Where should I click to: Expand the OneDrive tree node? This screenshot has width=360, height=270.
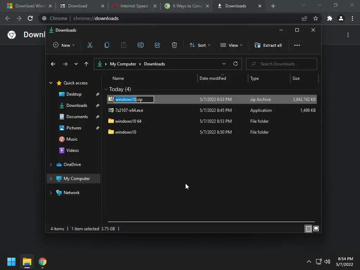click(51, 165)
